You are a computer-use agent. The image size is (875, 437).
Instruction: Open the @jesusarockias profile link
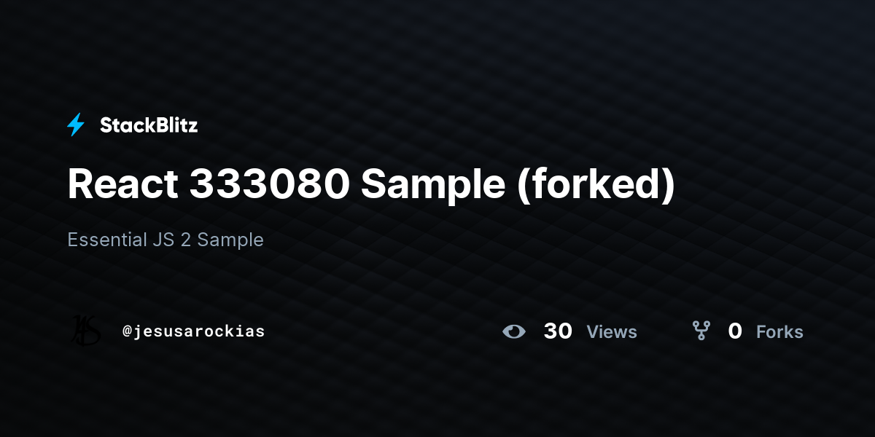pos(194,331)
